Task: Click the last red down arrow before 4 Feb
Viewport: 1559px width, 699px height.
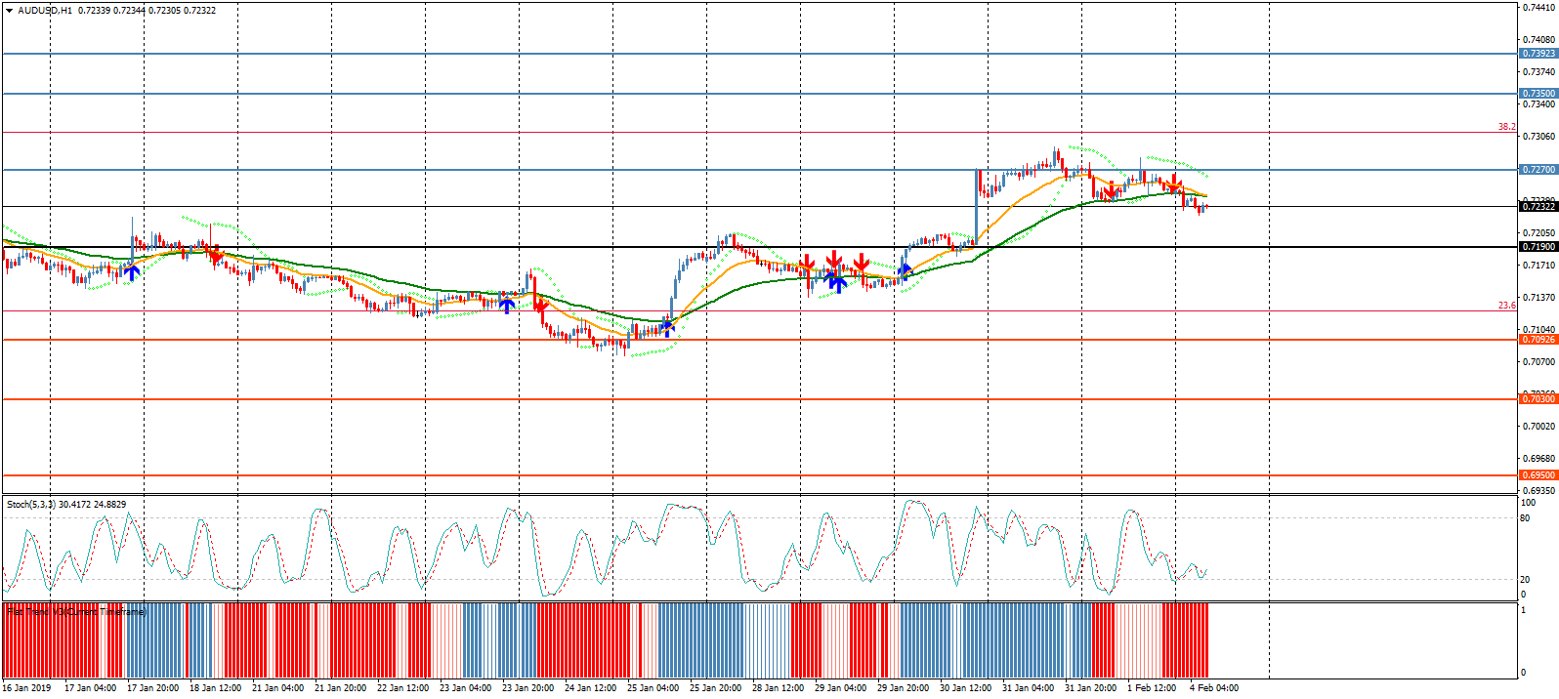Action: [1175, 185]
